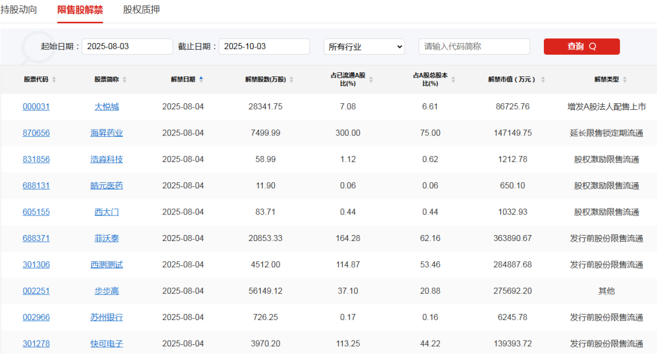This screenshot has height=354, width=657.
Task: Switch to the 持股动向 tab
Action: pyautogui.click(x=19, y=10)
